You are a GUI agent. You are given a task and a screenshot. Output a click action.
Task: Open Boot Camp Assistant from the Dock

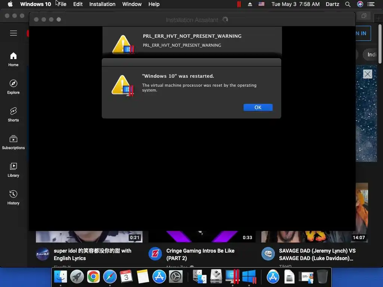[x=216, y=277]
